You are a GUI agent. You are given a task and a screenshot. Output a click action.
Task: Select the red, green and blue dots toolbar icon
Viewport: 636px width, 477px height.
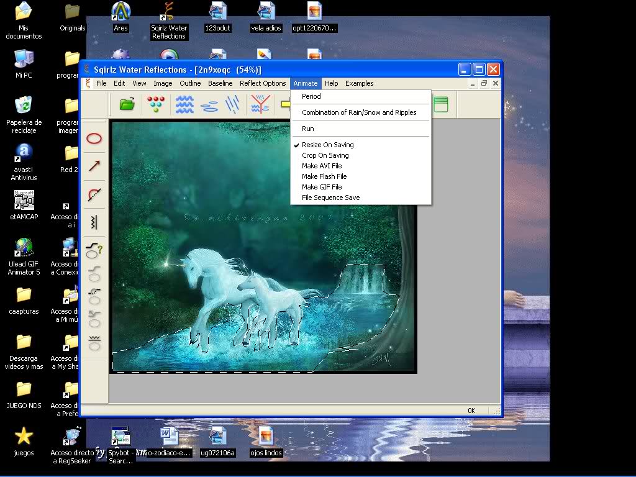(x=156, y=104)
